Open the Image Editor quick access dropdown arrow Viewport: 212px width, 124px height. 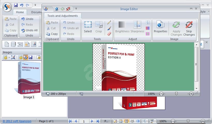76,9
